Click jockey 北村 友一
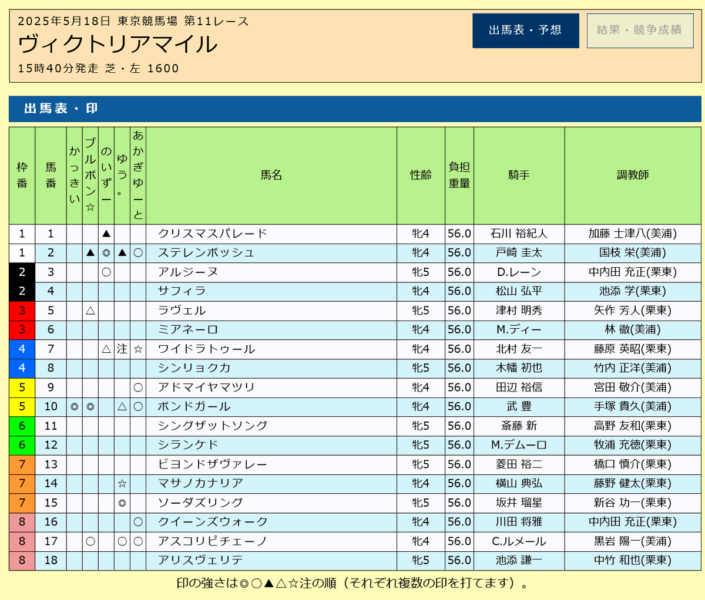 pyautogui.click(x=519, y=349)
